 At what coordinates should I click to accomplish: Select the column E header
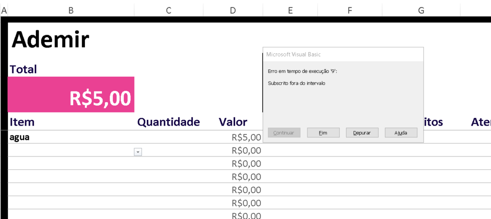click(290, 10)
